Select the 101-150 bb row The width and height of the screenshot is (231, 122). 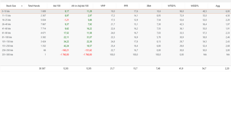pyautogui.click(x=115, y=41)
